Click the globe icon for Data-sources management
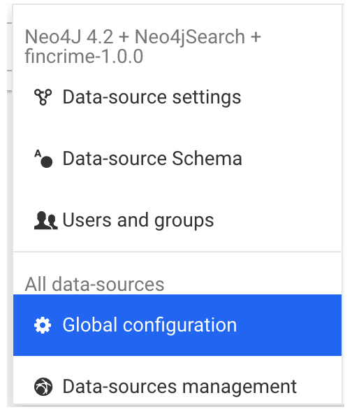Screen dimensions: 359x414 [x=43, y=387]
